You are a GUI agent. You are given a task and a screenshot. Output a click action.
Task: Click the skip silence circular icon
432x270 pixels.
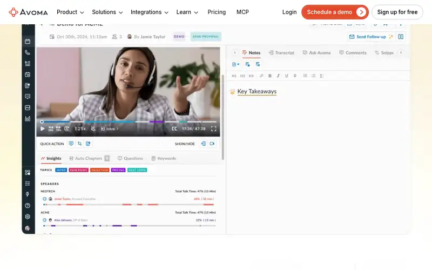point(66,129)
